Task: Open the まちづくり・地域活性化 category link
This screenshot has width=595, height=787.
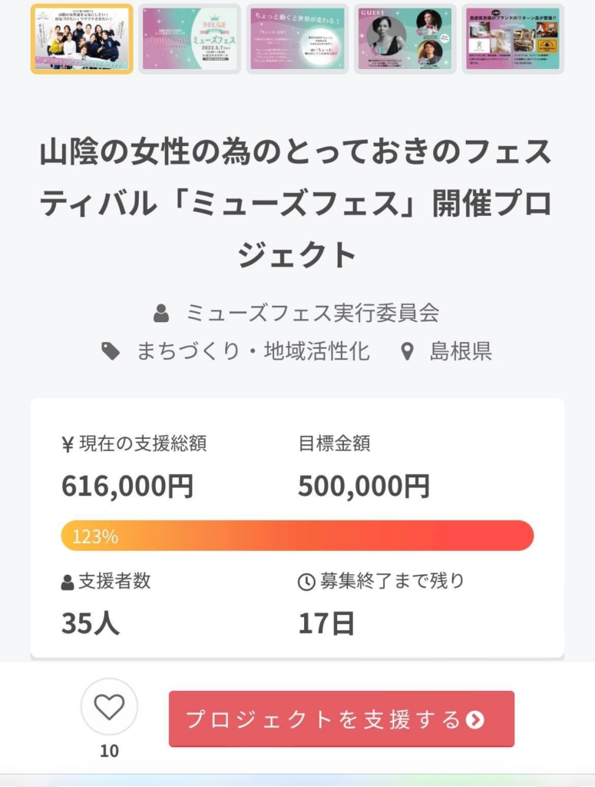Action: tap(253, 351)
